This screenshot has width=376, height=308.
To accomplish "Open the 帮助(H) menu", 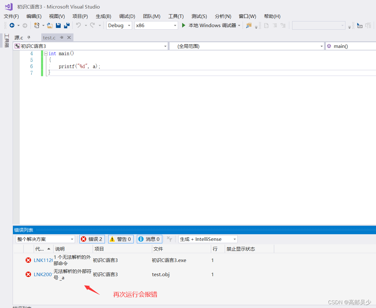I will click(272, 16).
